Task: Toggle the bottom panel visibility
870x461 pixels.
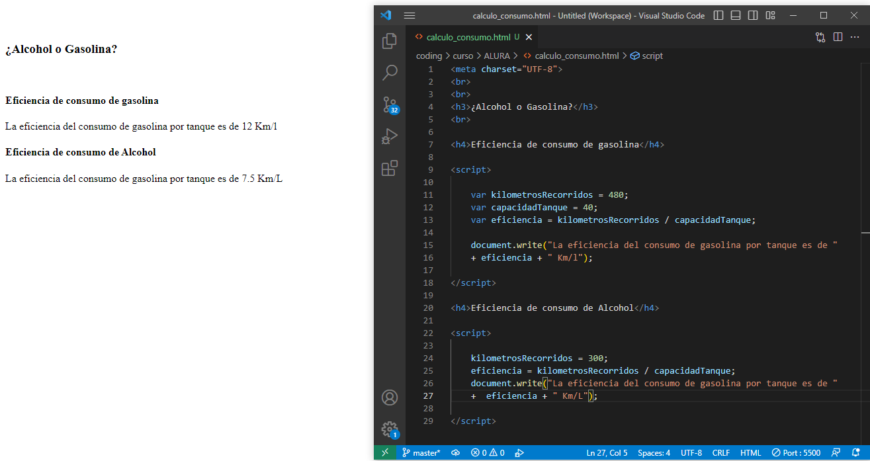Action: point(736,15)
